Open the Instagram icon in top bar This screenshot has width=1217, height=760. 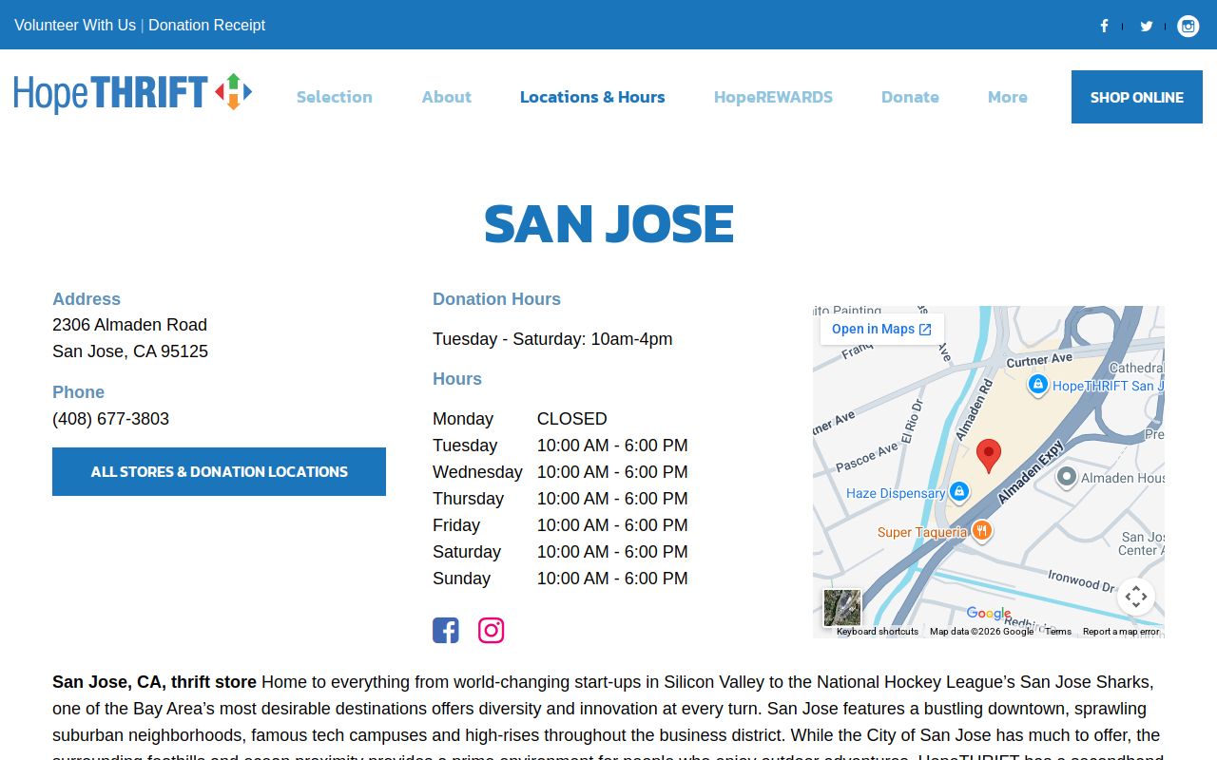(1188, 26)
